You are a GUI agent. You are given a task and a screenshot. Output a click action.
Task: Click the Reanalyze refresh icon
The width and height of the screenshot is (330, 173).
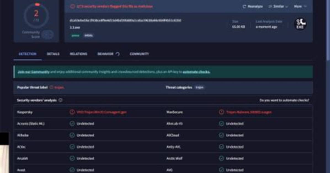click(x=244, y=7)
